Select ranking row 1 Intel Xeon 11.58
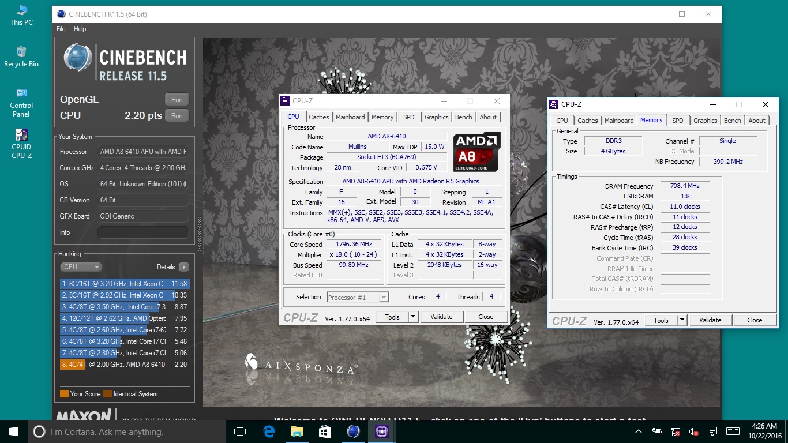This screenshot has height=443, width=788. [x=125, y=284]
